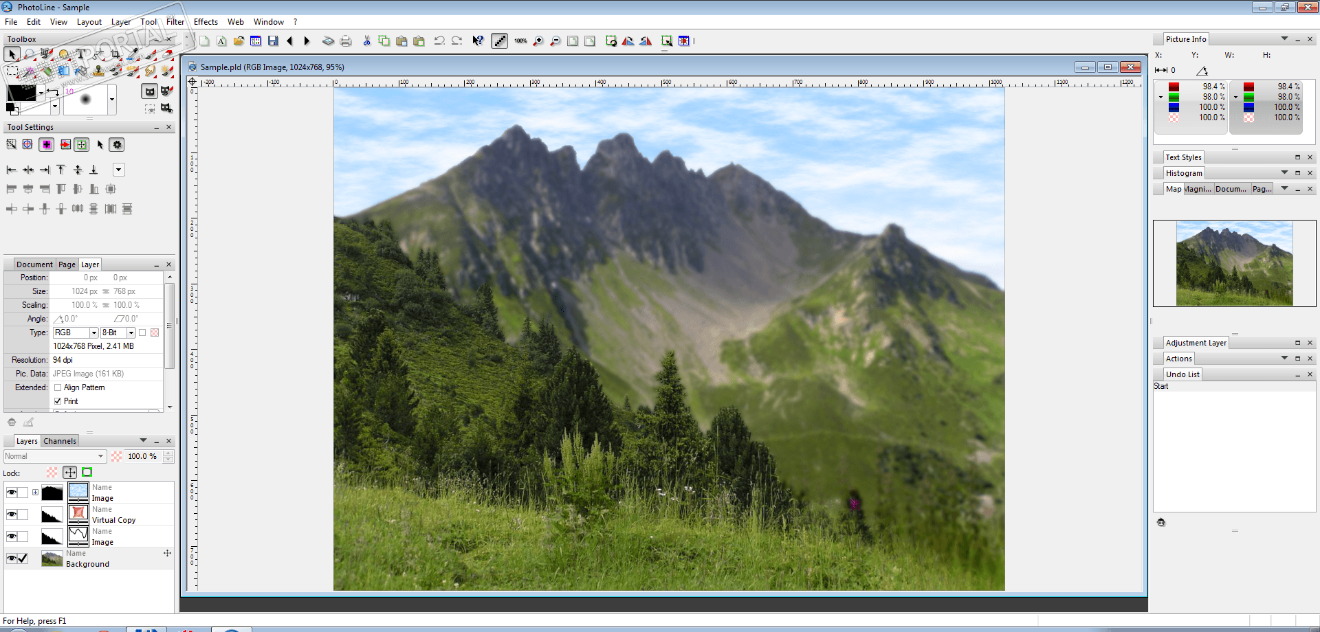This screenshot has width=1320, height=632.
Task: Click the Map panel image thumbnail
Action: pyautogui.click(x=1234, y=263)
